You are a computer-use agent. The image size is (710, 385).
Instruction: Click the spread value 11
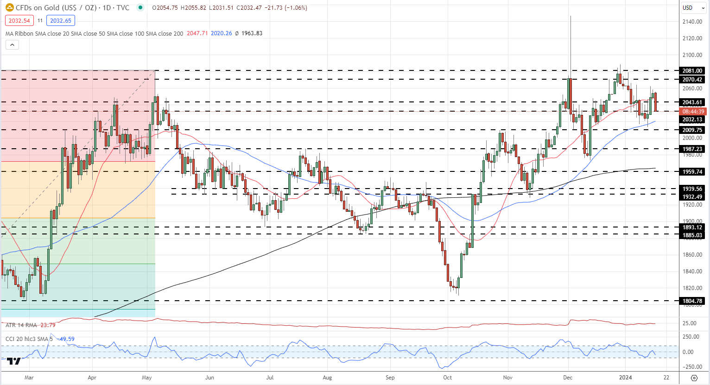click(x=40, y=21)
